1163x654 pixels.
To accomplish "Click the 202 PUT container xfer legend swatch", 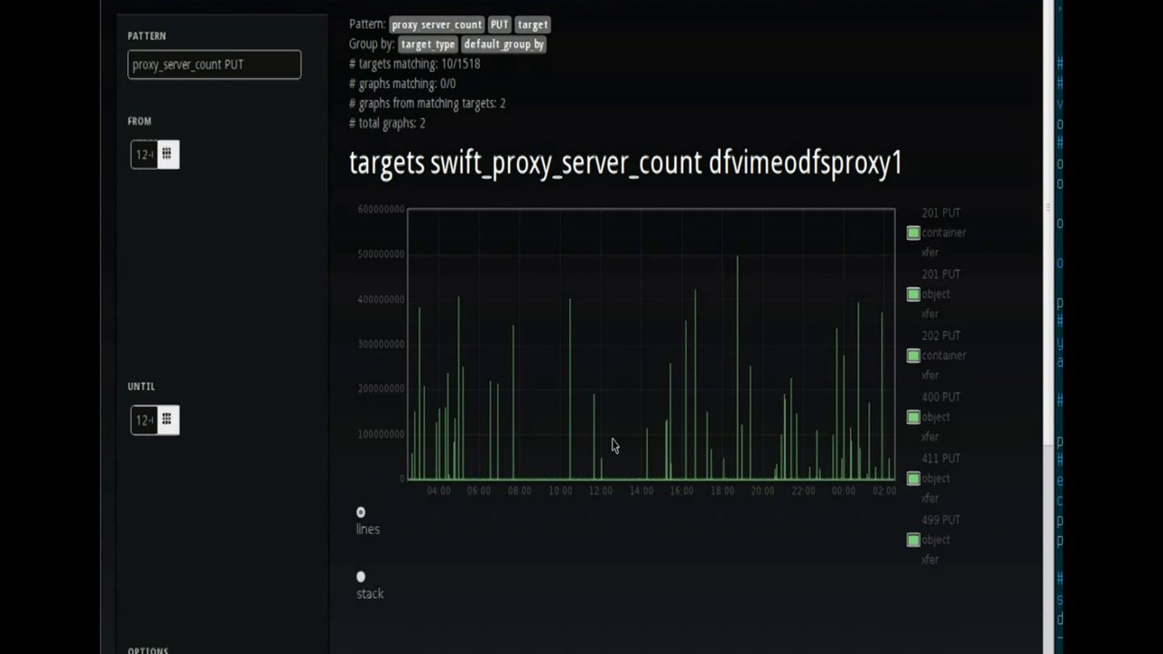I will 913,356.
